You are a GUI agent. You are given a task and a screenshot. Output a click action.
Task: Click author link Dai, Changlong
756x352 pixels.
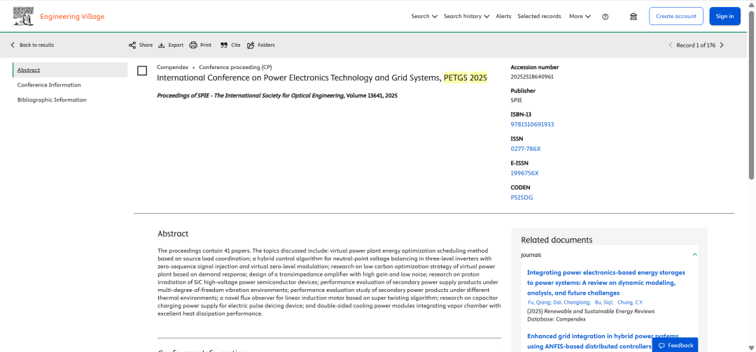point(572,302)
